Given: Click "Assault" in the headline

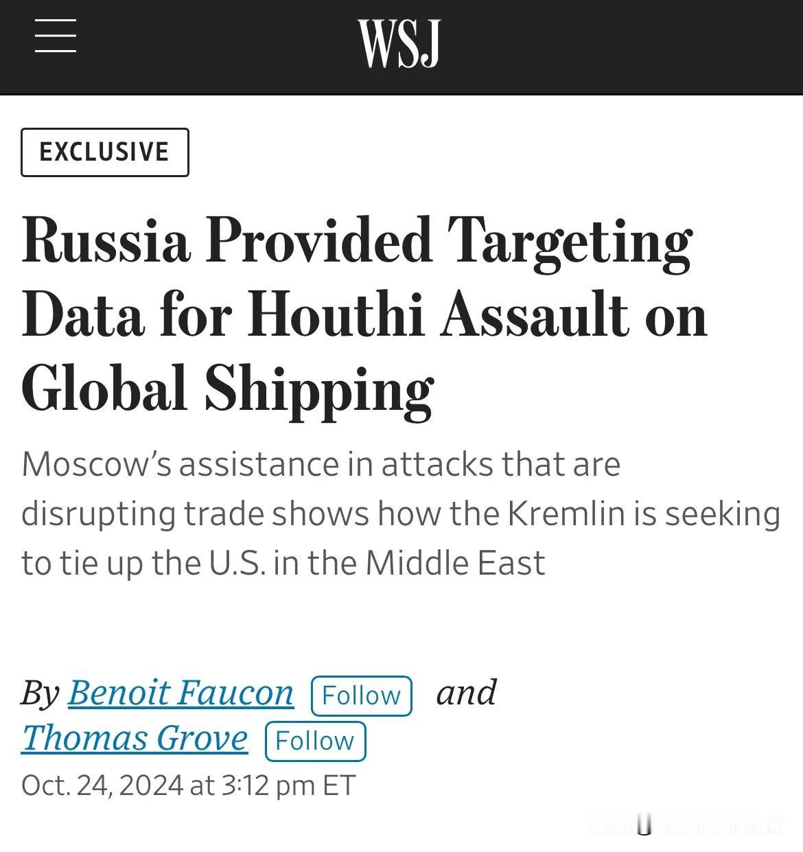Looking at the screenshot, I should coord(535,316).
